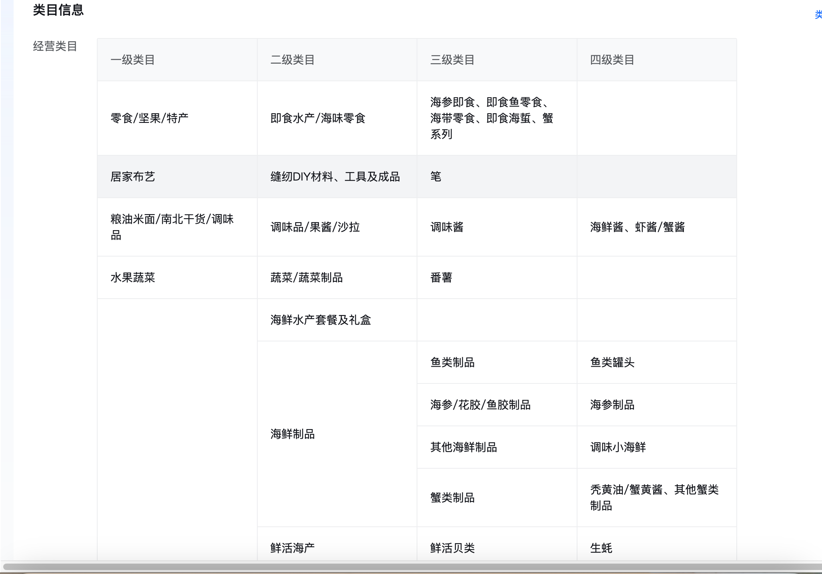Click the 水果蔬菜 category cell
Viewport: 822px width, 574px height.
click(x=132, y=277)
